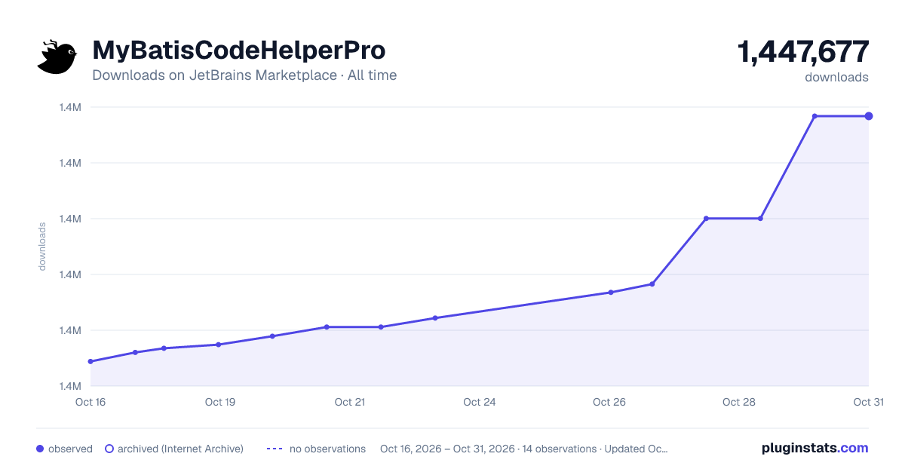This screenshot has height=475, width=905.
Task: Click the 1,447,677 downloads total
Action: [x=803, y=52]
